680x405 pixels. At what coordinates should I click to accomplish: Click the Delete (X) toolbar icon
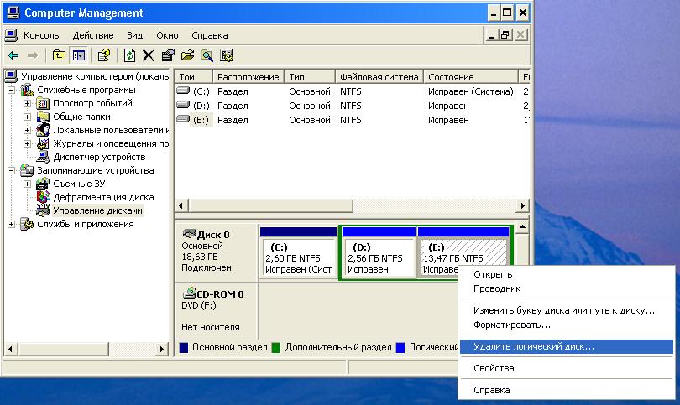[149, 55]
